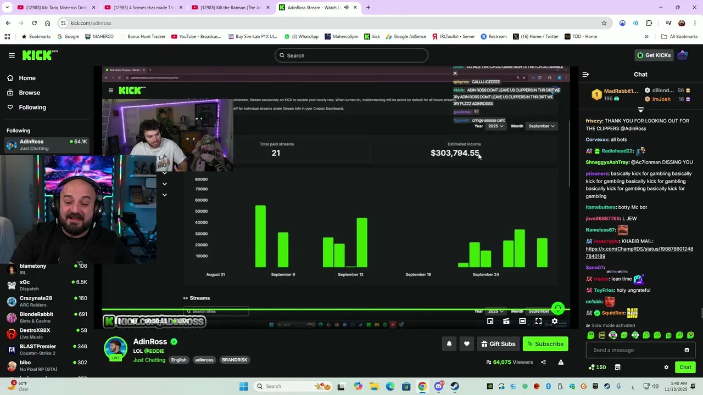Click Get KICKs button
The width and height of the screenshot is (703, 395).
[654, 55]
